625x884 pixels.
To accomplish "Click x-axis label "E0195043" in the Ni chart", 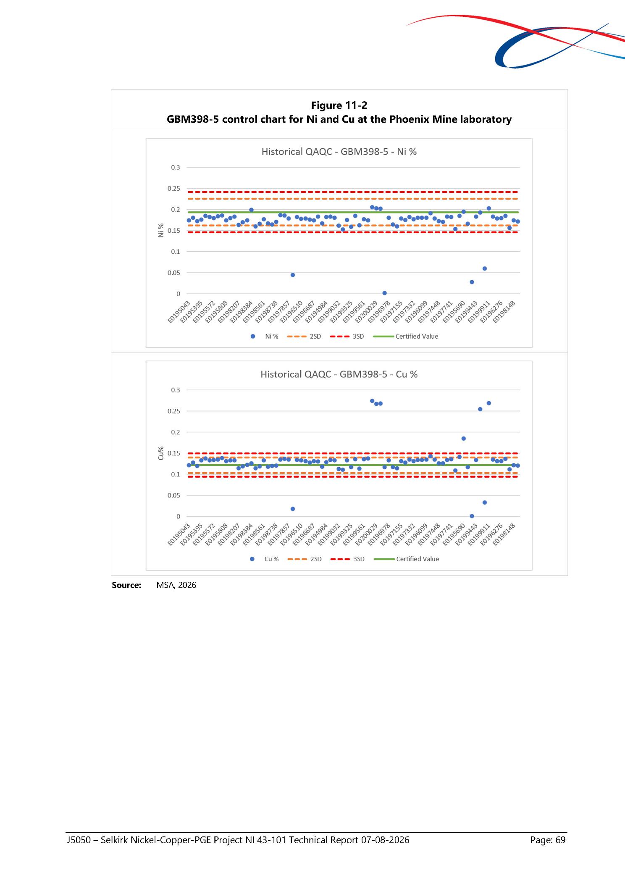I will [x=179, y=311].
